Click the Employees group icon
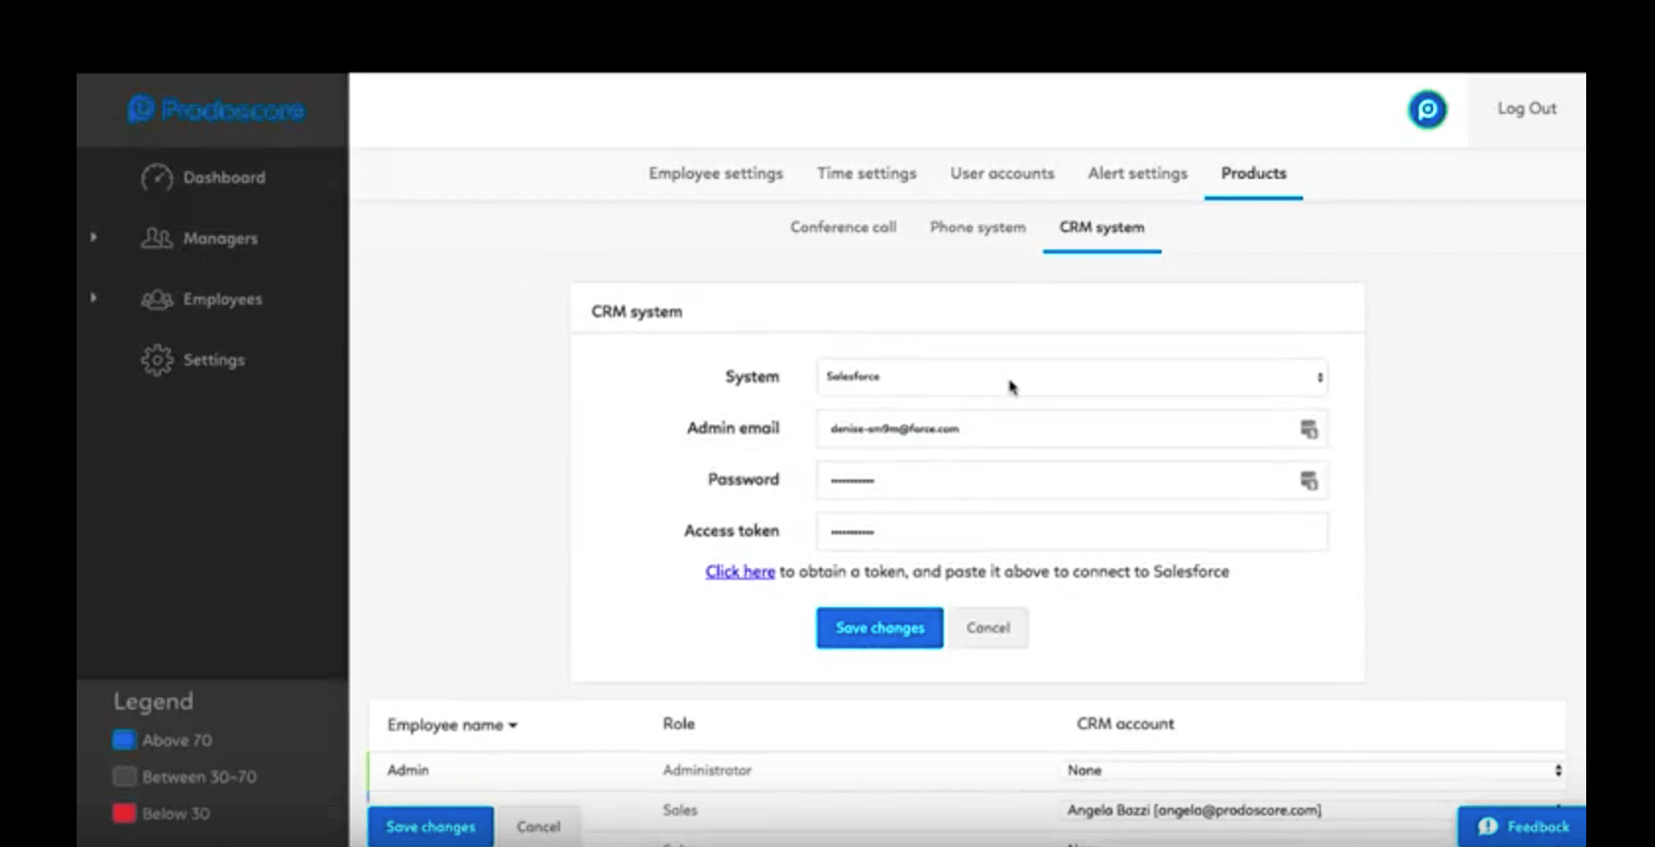 (x=156, y=299)
